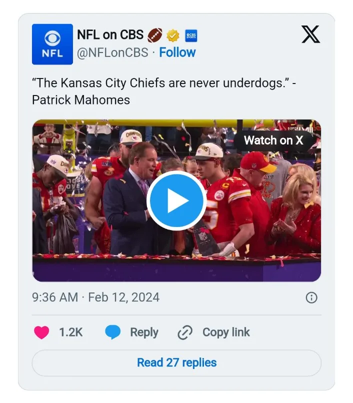Open Read 27 replies button
The width and height of the screenshot is (353, 403).
tap(176, 362)
